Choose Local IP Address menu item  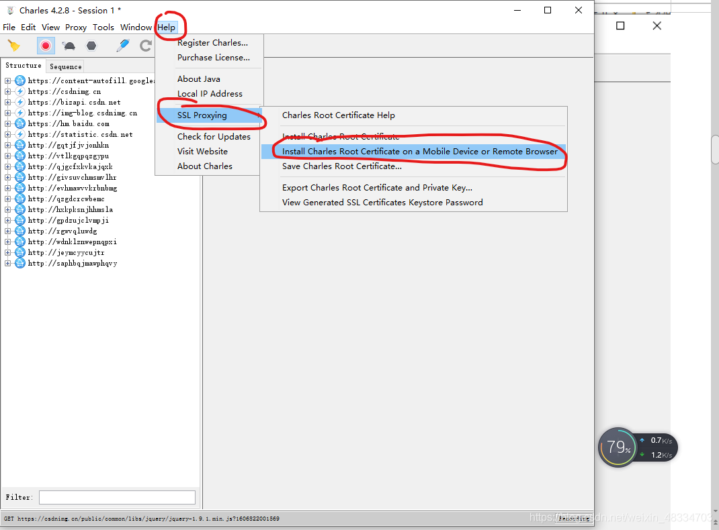click(x=210, y=93)
